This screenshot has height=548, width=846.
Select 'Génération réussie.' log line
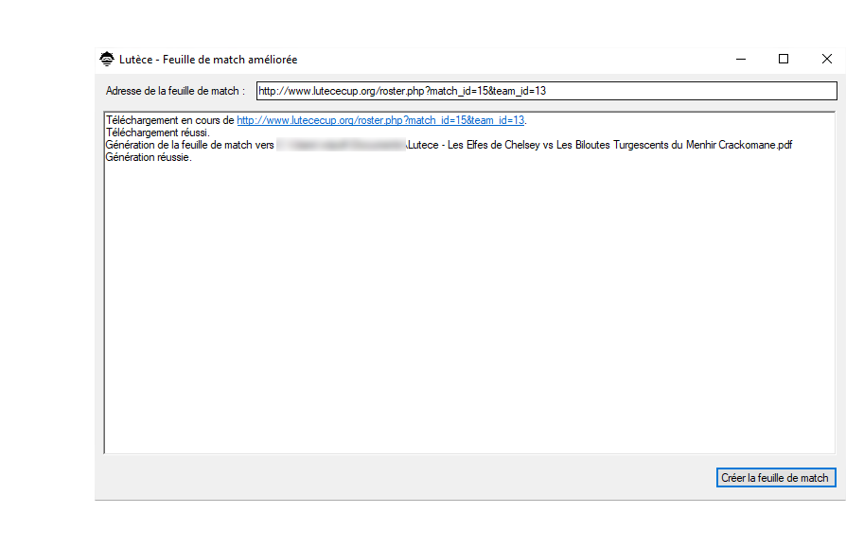click(149, 157)
